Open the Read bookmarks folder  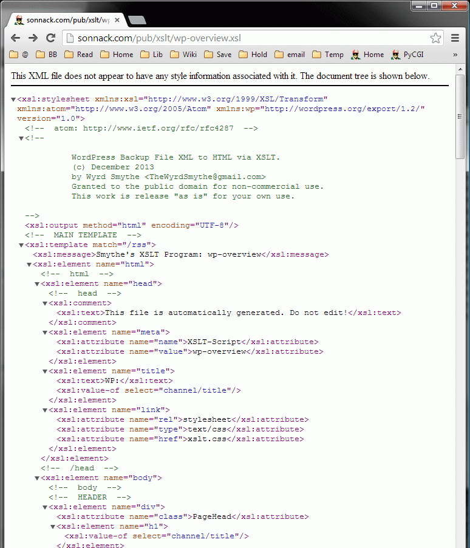(79, 55)
